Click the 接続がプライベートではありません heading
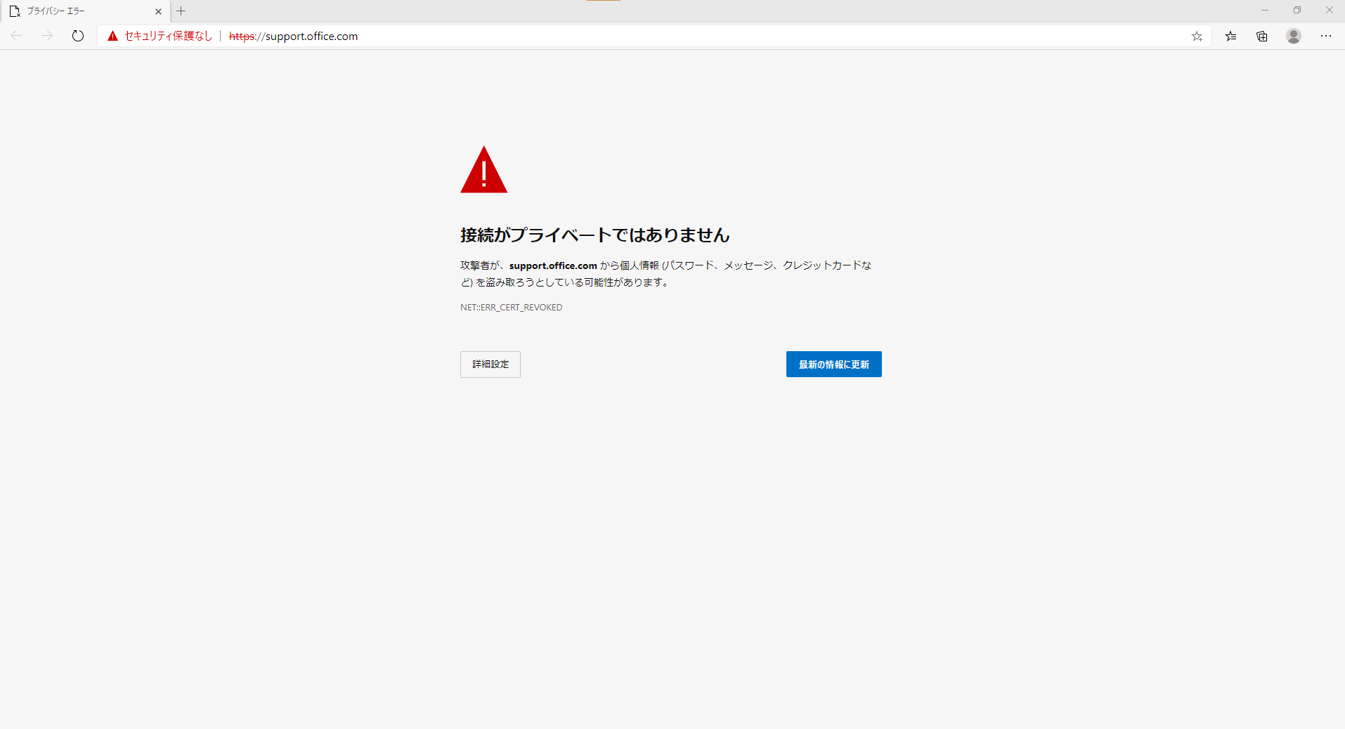 pos(595,235)
